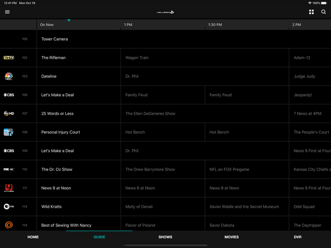Select channel number 113
Screen dimensions: 331x248
point(25,206)
